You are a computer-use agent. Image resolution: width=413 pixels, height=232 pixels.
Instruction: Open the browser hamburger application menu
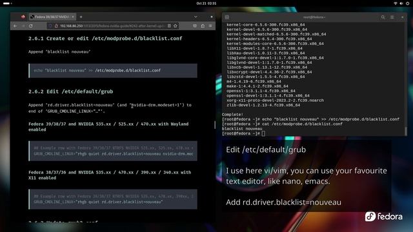click(x=210, y=26)
